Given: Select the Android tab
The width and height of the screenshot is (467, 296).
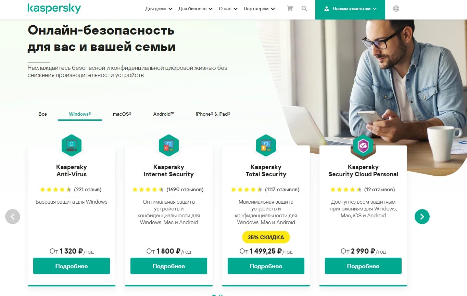Looking at the screenshot, I should [164, 114].
